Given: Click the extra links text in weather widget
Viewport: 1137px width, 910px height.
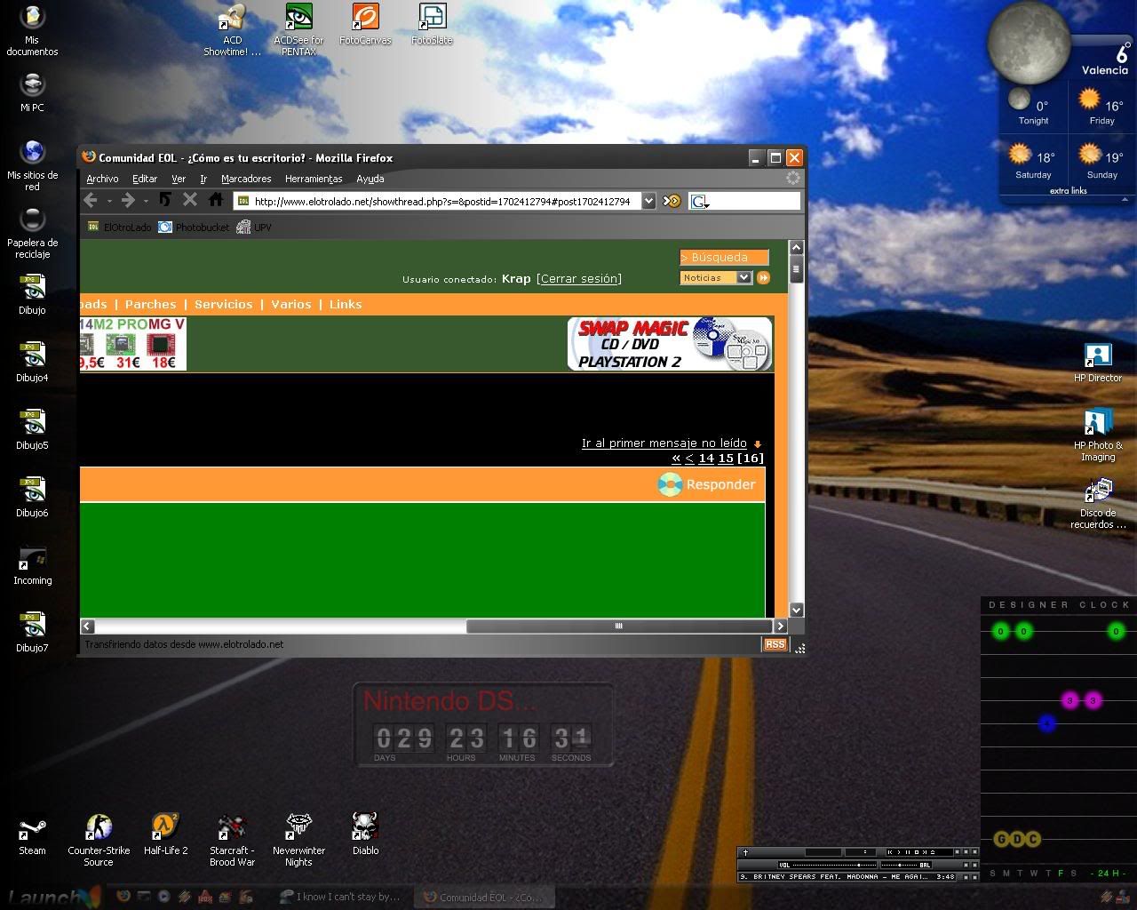Looking at the screenshot, I should 1068,191.
